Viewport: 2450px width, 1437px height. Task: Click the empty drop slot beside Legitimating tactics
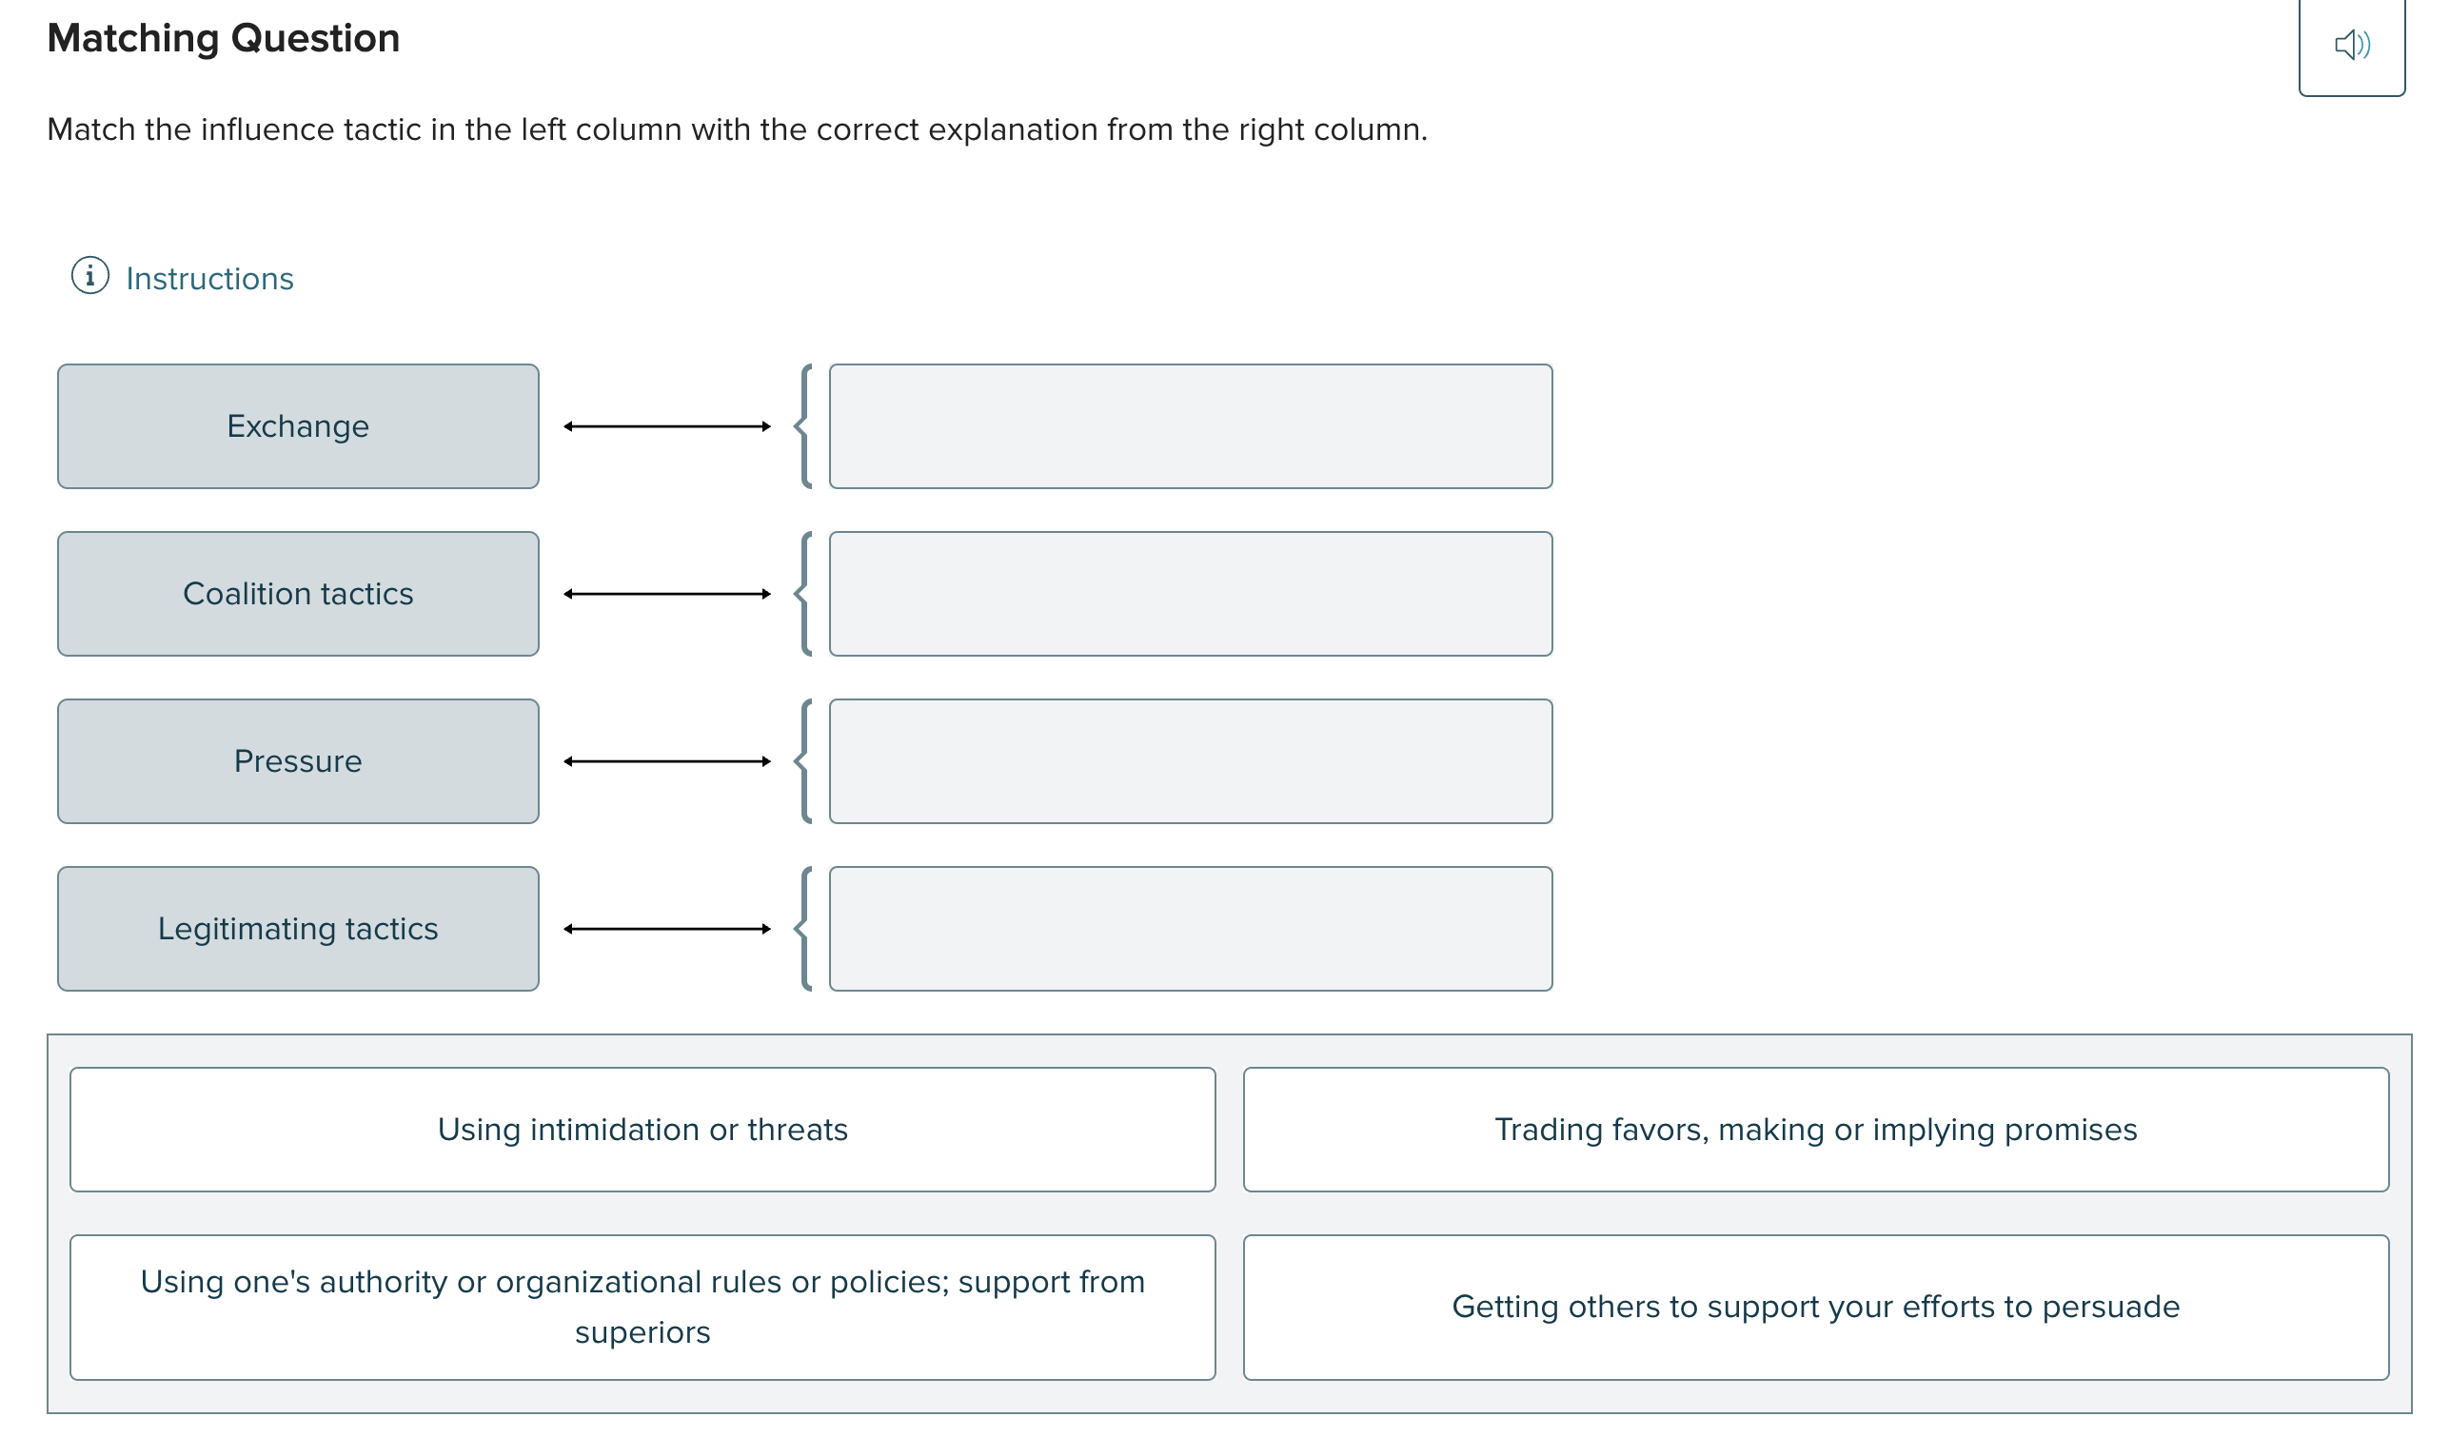tap(1190, 929)
